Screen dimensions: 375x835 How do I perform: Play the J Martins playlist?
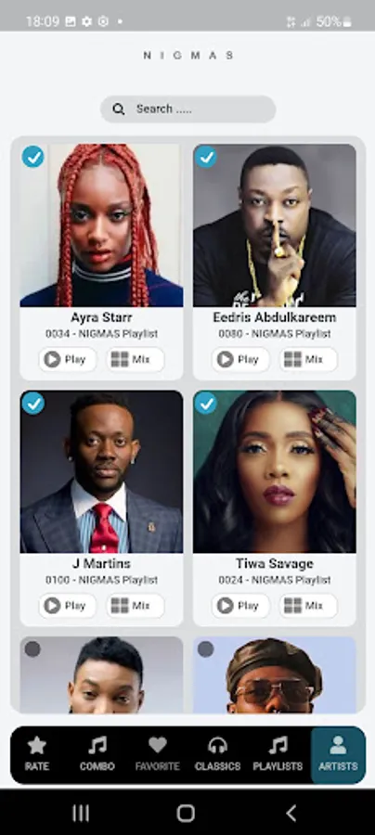[x=68, y=606]
